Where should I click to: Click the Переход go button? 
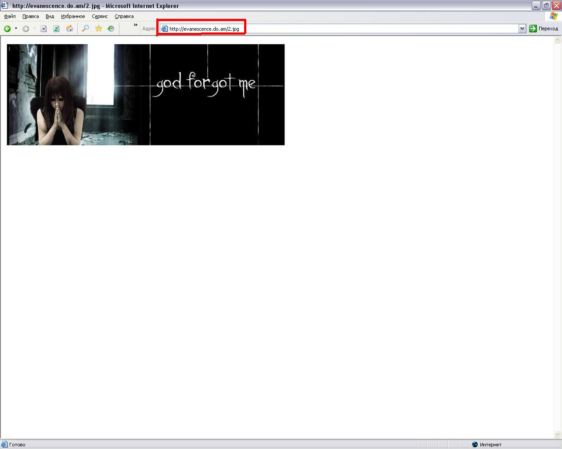tap(544, 29)
